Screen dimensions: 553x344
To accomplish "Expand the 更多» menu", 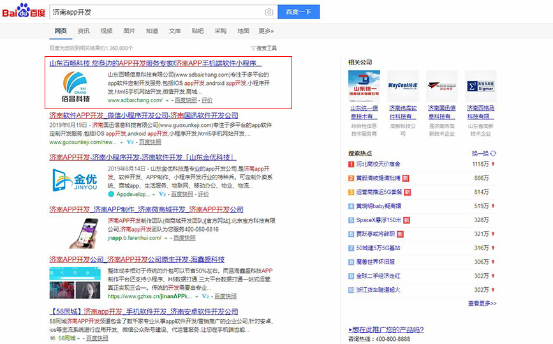I will [266, 31].
